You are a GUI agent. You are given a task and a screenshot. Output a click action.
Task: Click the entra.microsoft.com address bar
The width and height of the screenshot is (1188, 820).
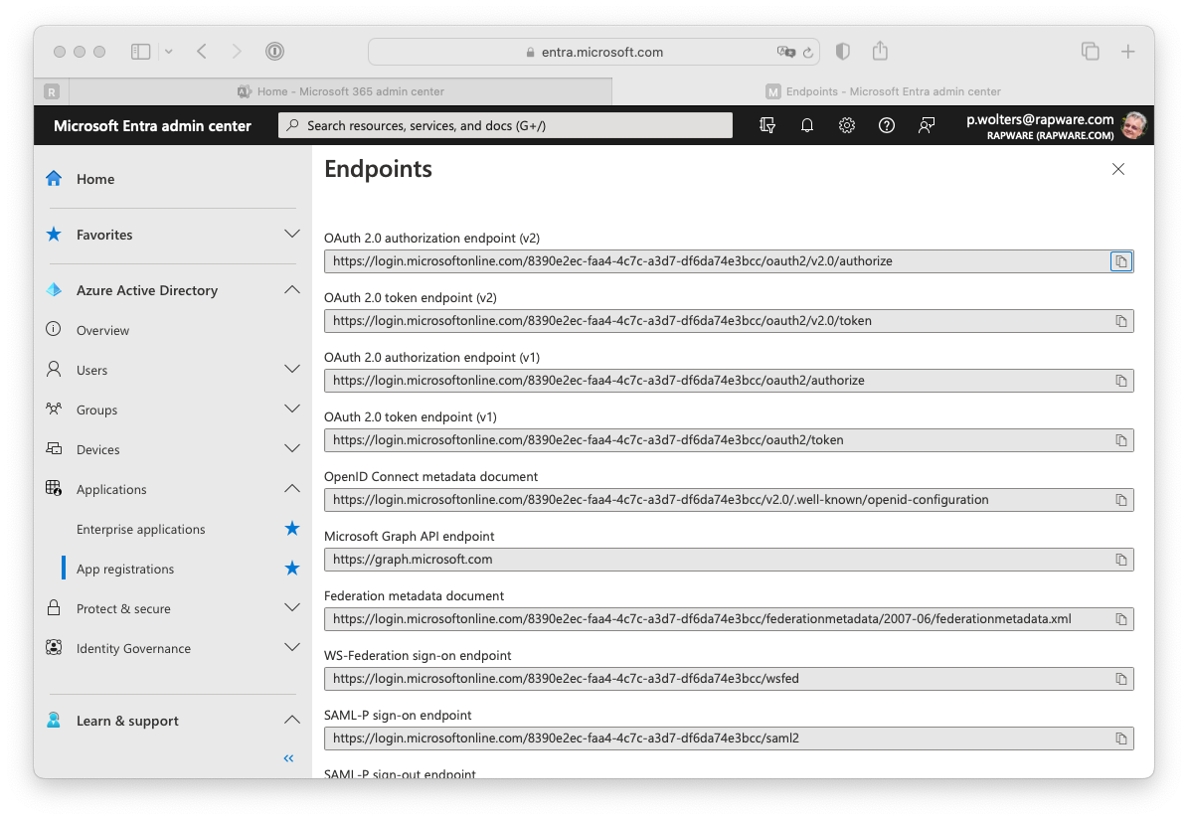point(594,53)
